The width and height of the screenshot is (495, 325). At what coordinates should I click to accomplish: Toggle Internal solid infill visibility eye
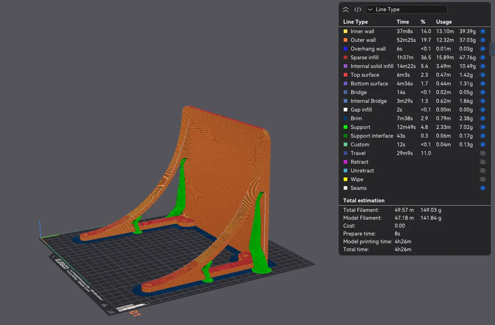pyautogui.click(x=483, y=66)
